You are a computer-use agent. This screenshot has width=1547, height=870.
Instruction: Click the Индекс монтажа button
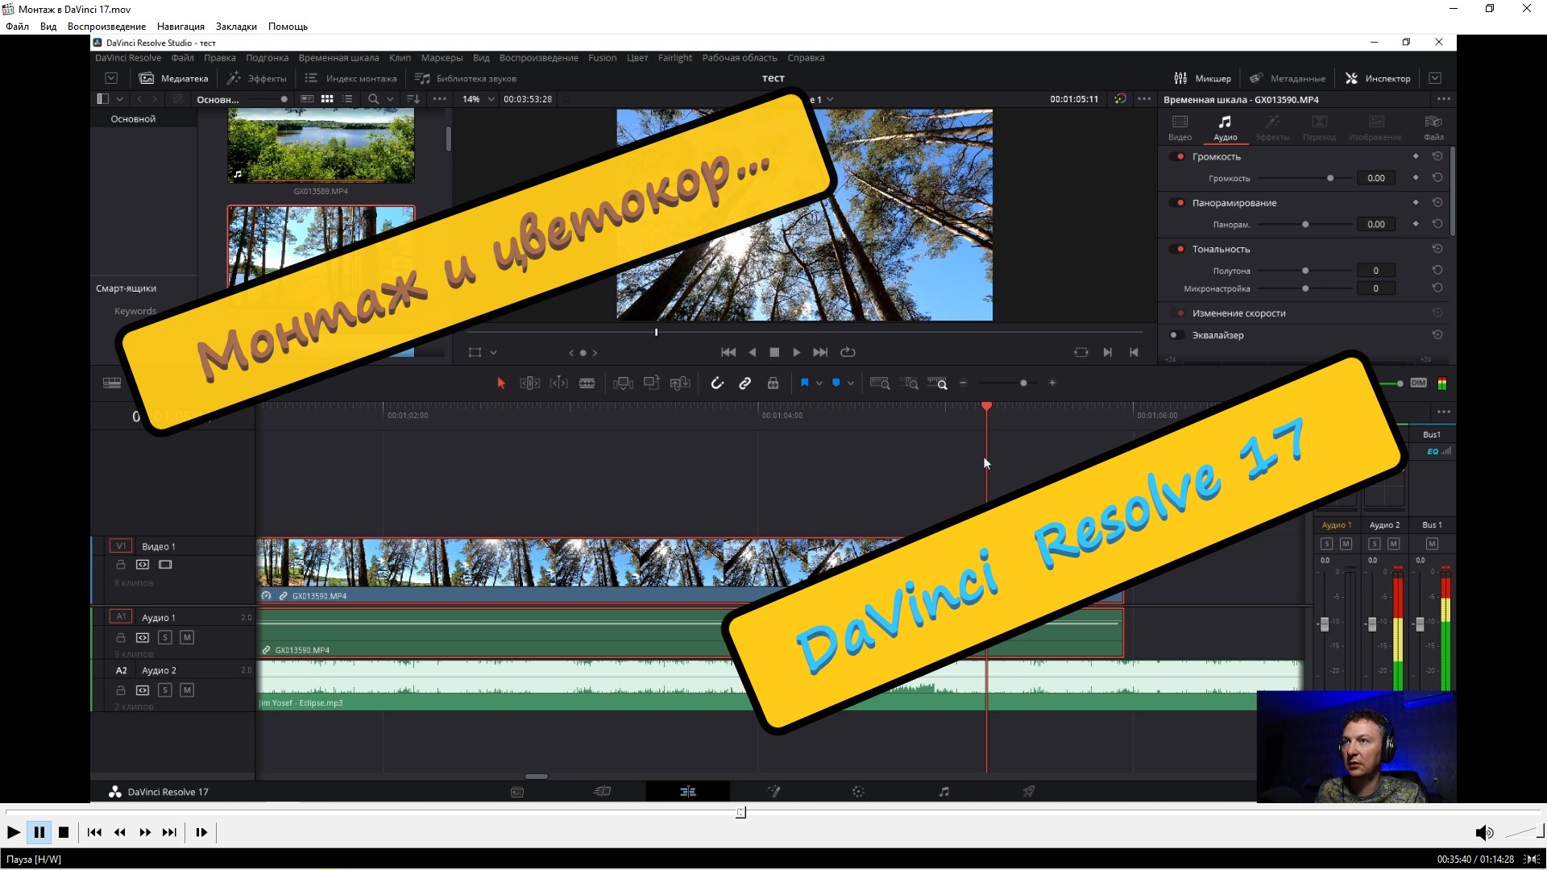[x=351, y=78]
